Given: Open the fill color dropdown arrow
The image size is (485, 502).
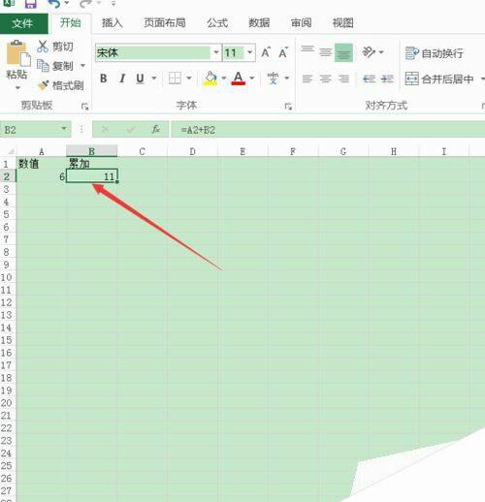Looking at the screenshot, I should tap(224, 78).
